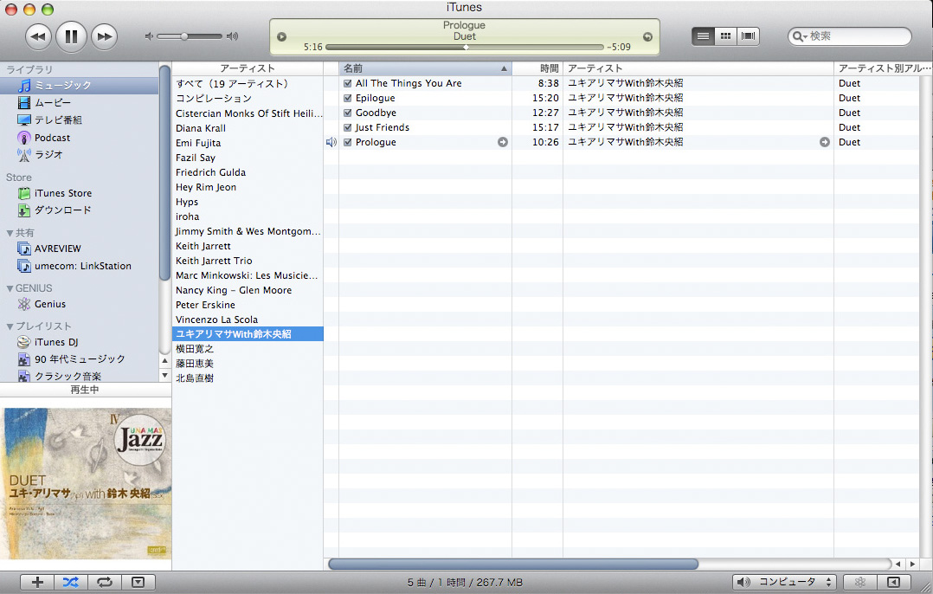Open ラジオ in the sidebar
The image size is (933, 594).
[41, 155]
